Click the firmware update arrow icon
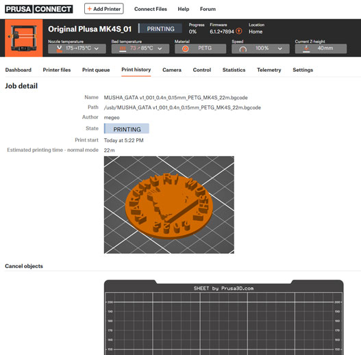Viewport: 361px width, 355px height. point(239,31)
